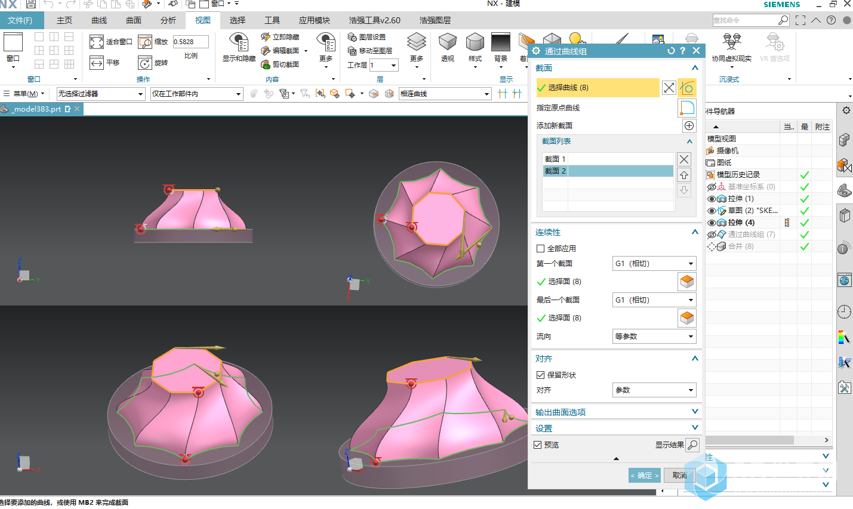
Task: Hide the 草图 (2) sketch
Action: (711, 211)
